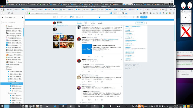The width and height of the screenshot is (193, 108).
Task: Collapse the 弁護士 bookmark folder
Action: click(5, 69)
